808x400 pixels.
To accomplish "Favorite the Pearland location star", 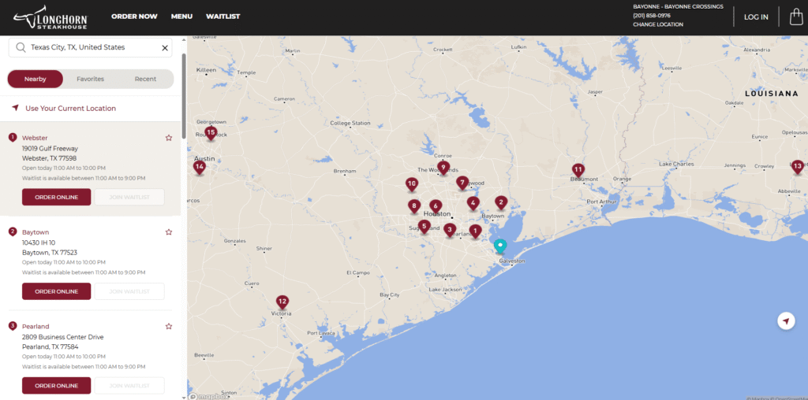I will coord(169,326).
